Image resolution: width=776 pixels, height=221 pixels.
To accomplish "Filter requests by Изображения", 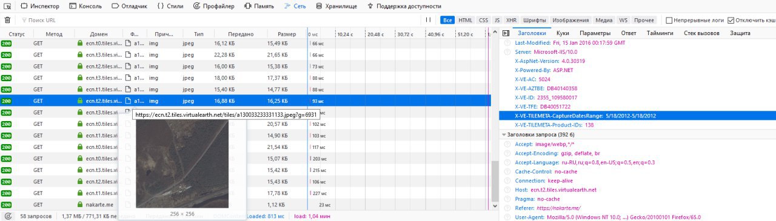I will pos(570,20).
